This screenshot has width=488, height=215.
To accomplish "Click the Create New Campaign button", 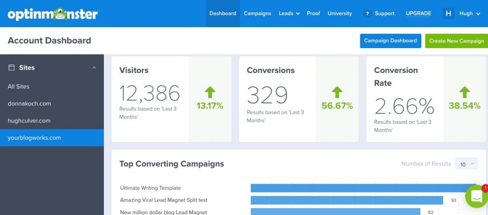I will coord(457,41).
